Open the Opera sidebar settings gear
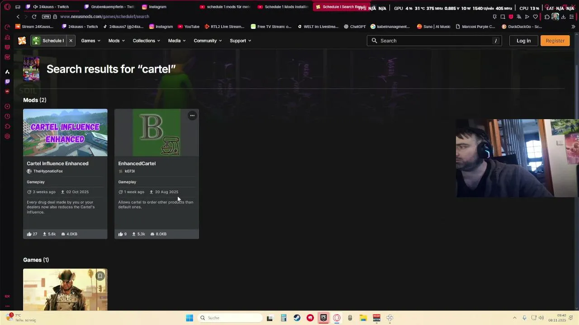This screenshot has height=325, width=579. pyautogui.click(x=7, y=136)
